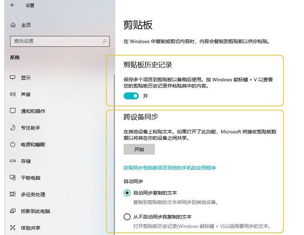Click the 设置 window title
This screenshot has width=304, height=235.
pos(30,6)
